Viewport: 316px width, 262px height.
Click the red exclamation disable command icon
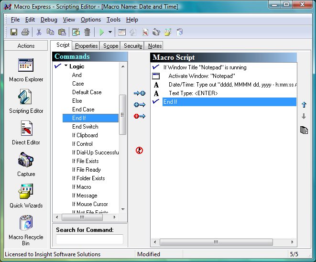139,150
